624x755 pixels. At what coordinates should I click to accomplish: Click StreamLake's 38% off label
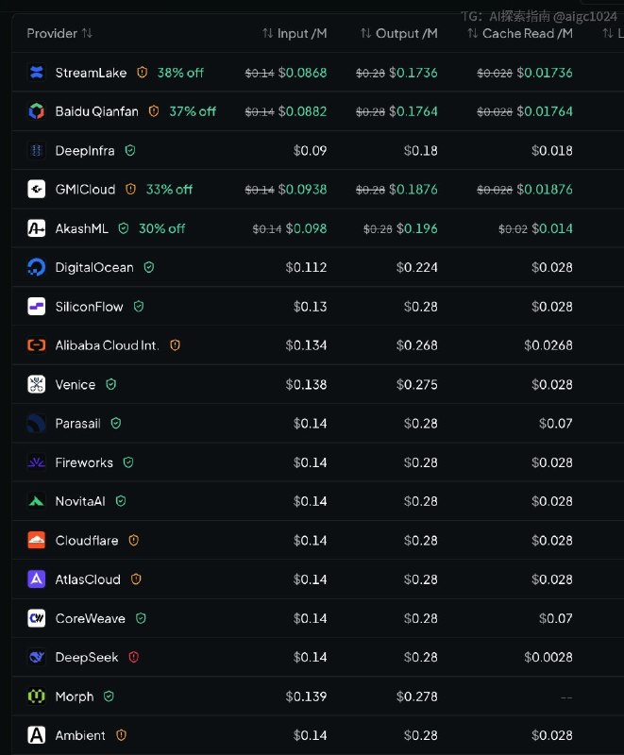(x=180, y=73)
